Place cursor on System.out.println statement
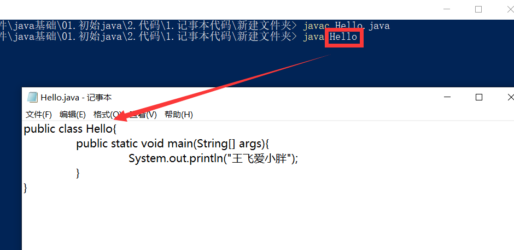Screen dimensions: 514x250 point(213,159)
